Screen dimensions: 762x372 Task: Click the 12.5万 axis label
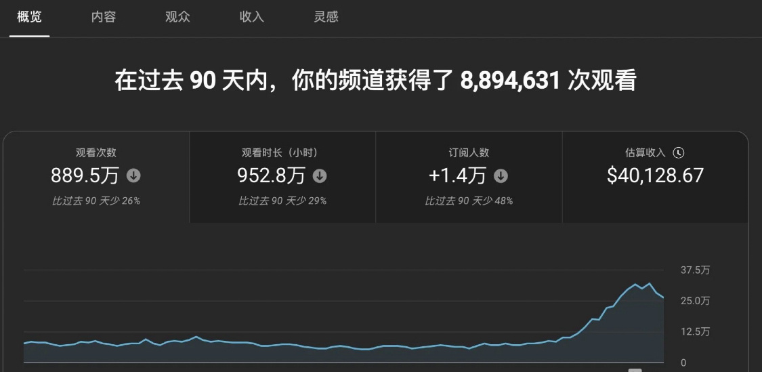pyautogui.click(x=696, y=332)
